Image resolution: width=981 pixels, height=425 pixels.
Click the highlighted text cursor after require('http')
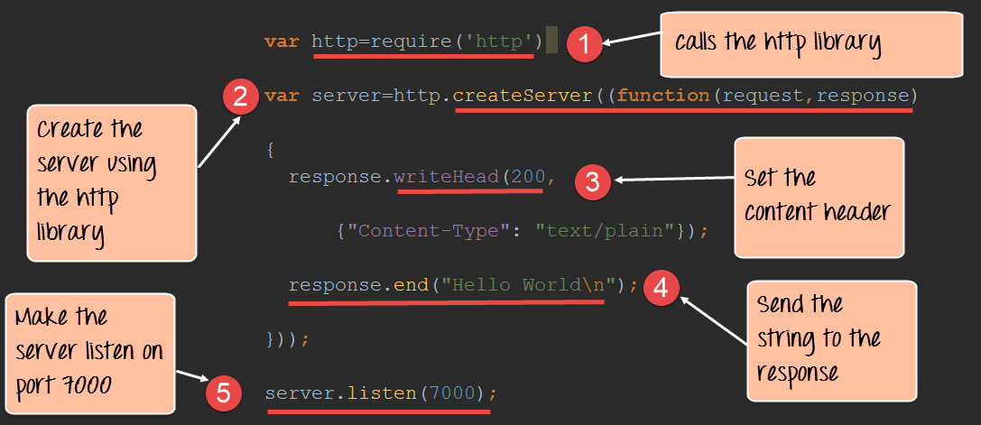point(551,41)
